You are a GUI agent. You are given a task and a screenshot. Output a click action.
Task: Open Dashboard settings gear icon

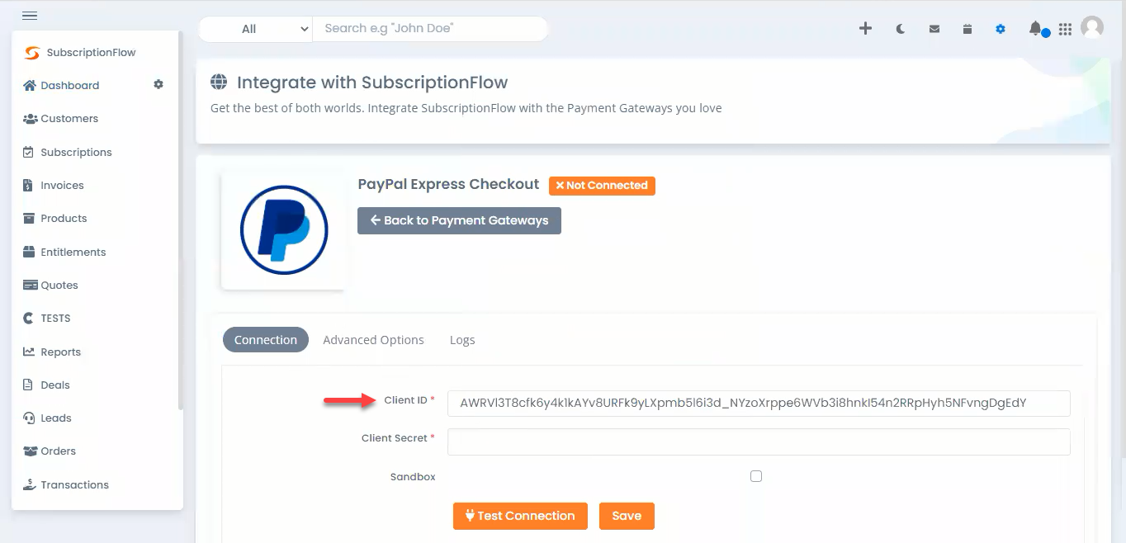pyautogui.click(x=158, y=85)
